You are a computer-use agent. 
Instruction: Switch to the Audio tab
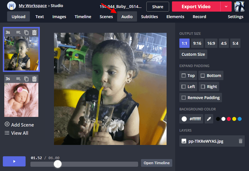click(127, 17)
